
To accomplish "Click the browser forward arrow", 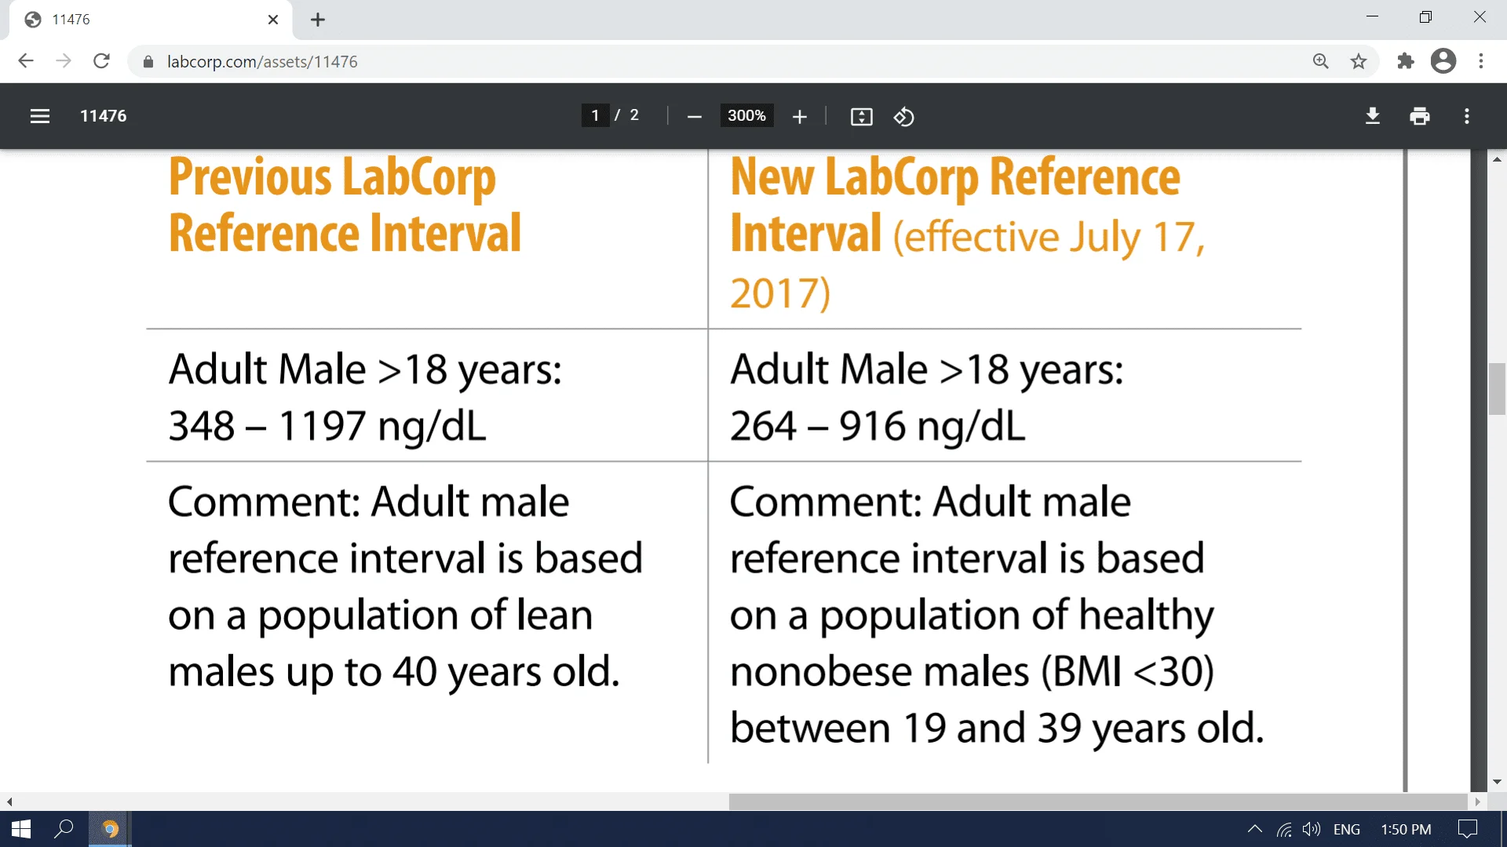I will pyautogui.click(x=64, y=61).
